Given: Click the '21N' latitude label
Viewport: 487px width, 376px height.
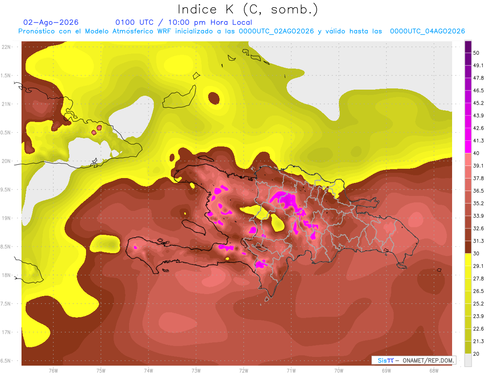Looking at the screenshot, I should pyautogui.click(x=6, y=104).
